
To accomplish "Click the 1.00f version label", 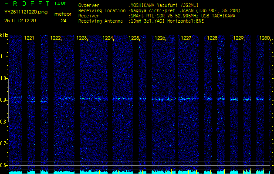I will point(61,3).
